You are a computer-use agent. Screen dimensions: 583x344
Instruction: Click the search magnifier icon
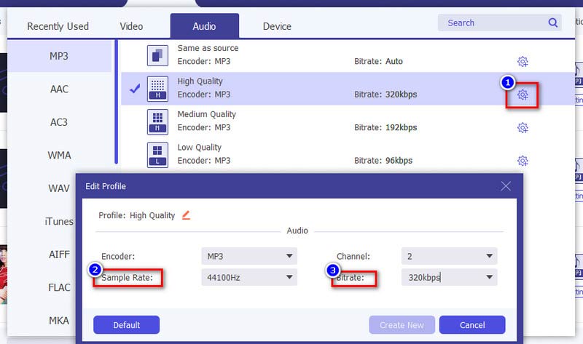coord(552,23)
